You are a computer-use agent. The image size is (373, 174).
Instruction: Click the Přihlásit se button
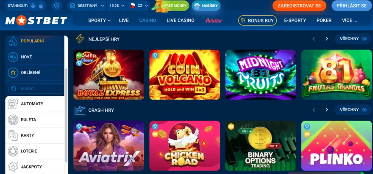coord(351,5)
